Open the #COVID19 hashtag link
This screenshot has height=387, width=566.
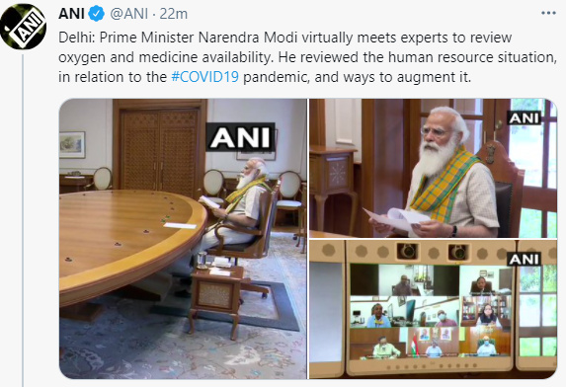click(204, 77)
